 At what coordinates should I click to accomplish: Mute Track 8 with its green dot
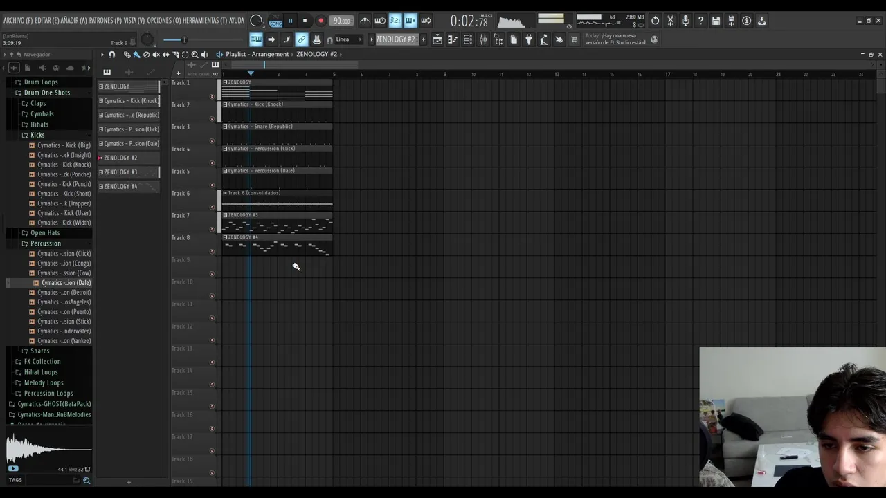tap(212, 252)
